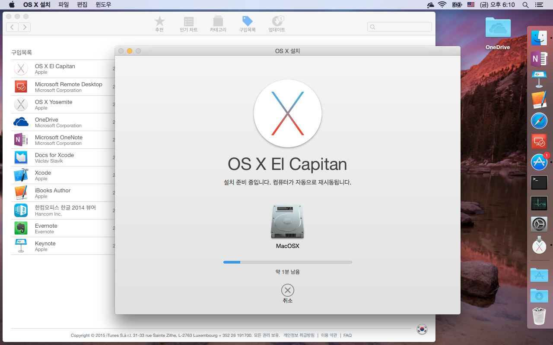The width and height of the screenshot is (553, 345).
Task: Show the 업데이트 updates tab
Action: tap(277, 24)
